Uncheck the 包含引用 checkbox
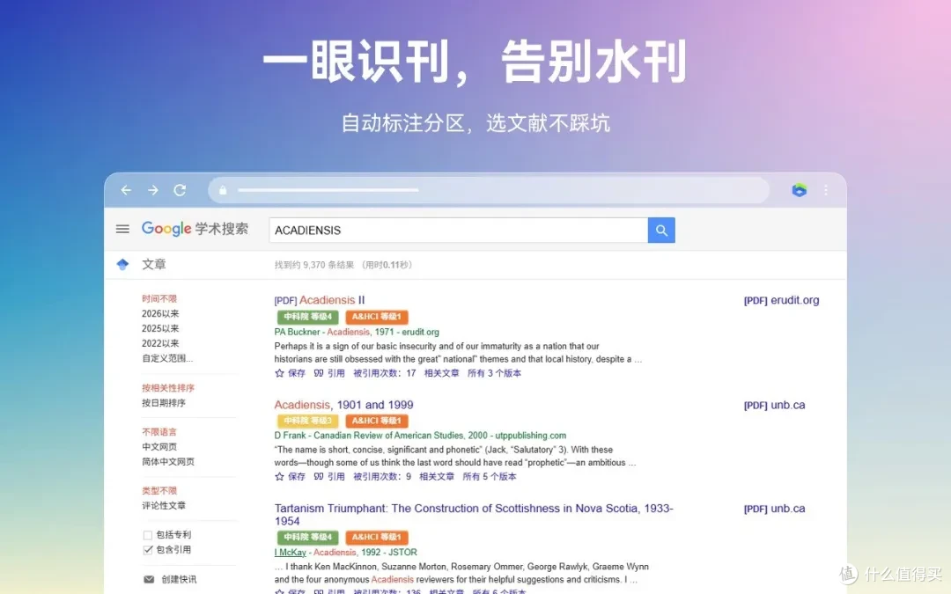 pos(147,550)
